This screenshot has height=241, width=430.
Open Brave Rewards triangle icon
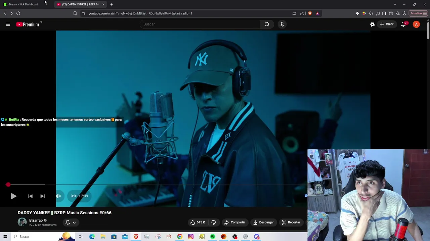317,13
